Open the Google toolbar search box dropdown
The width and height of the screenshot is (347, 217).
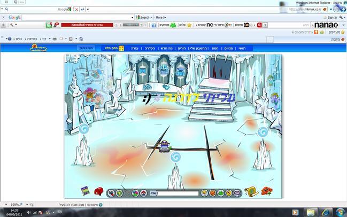pyautogui.click(x=133, y=18)
